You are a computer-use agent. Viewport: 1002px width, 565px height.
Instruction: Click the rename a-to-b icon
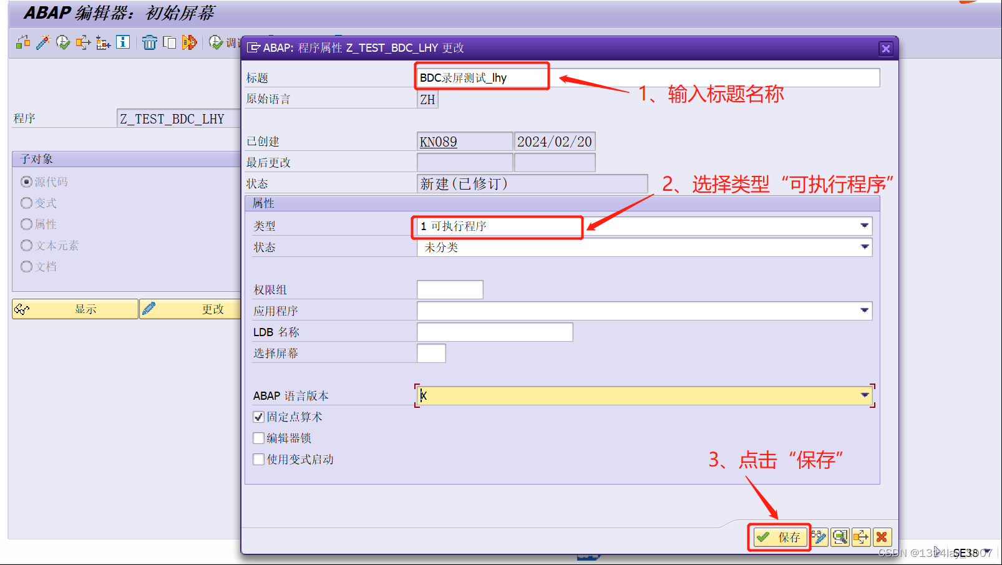(x=189, y=42)
